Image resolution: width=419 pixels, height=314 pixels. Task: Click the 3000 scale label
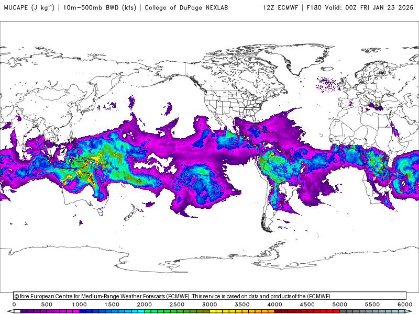point(210,305)
